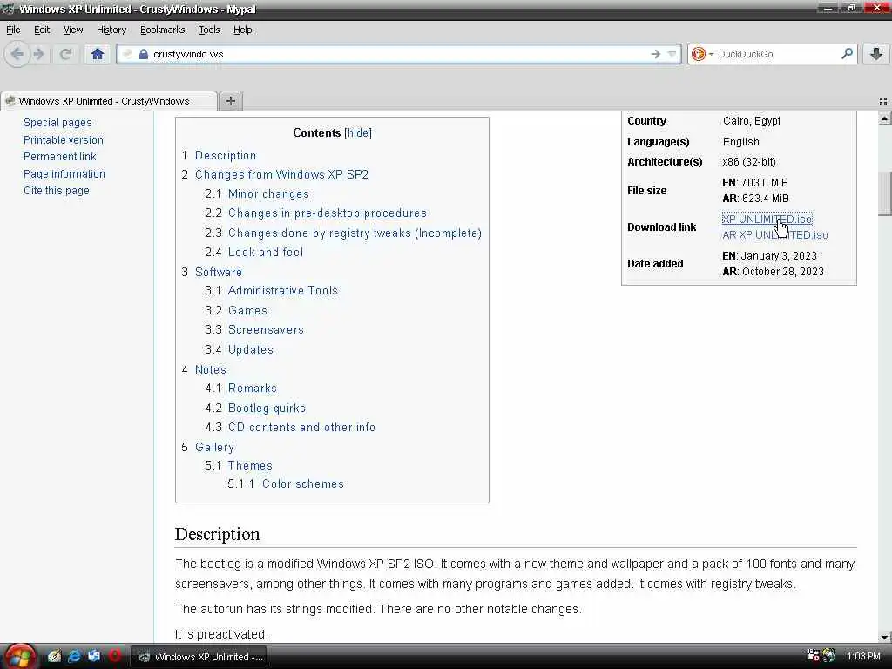Jump to 2.4 Look and feel

[x=266, y=252]
